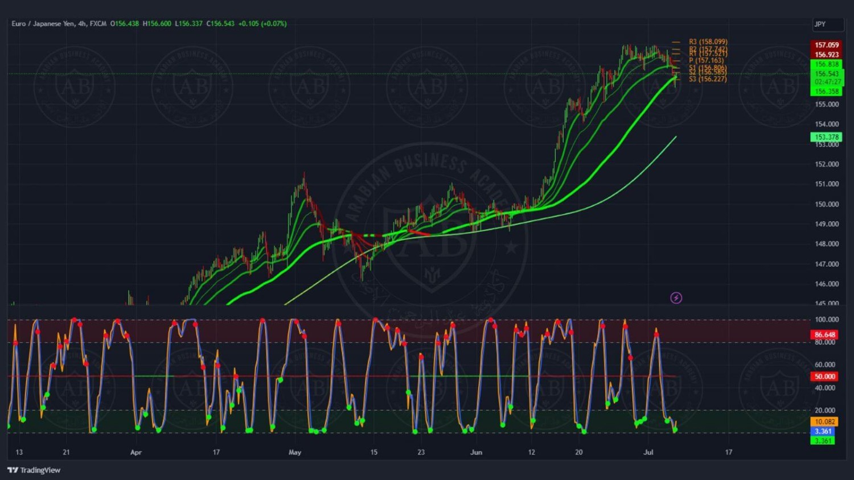Click the 150.000 price axis level
Image resolution: width=854 pixels, height=480 pixels.
[827, 204]
